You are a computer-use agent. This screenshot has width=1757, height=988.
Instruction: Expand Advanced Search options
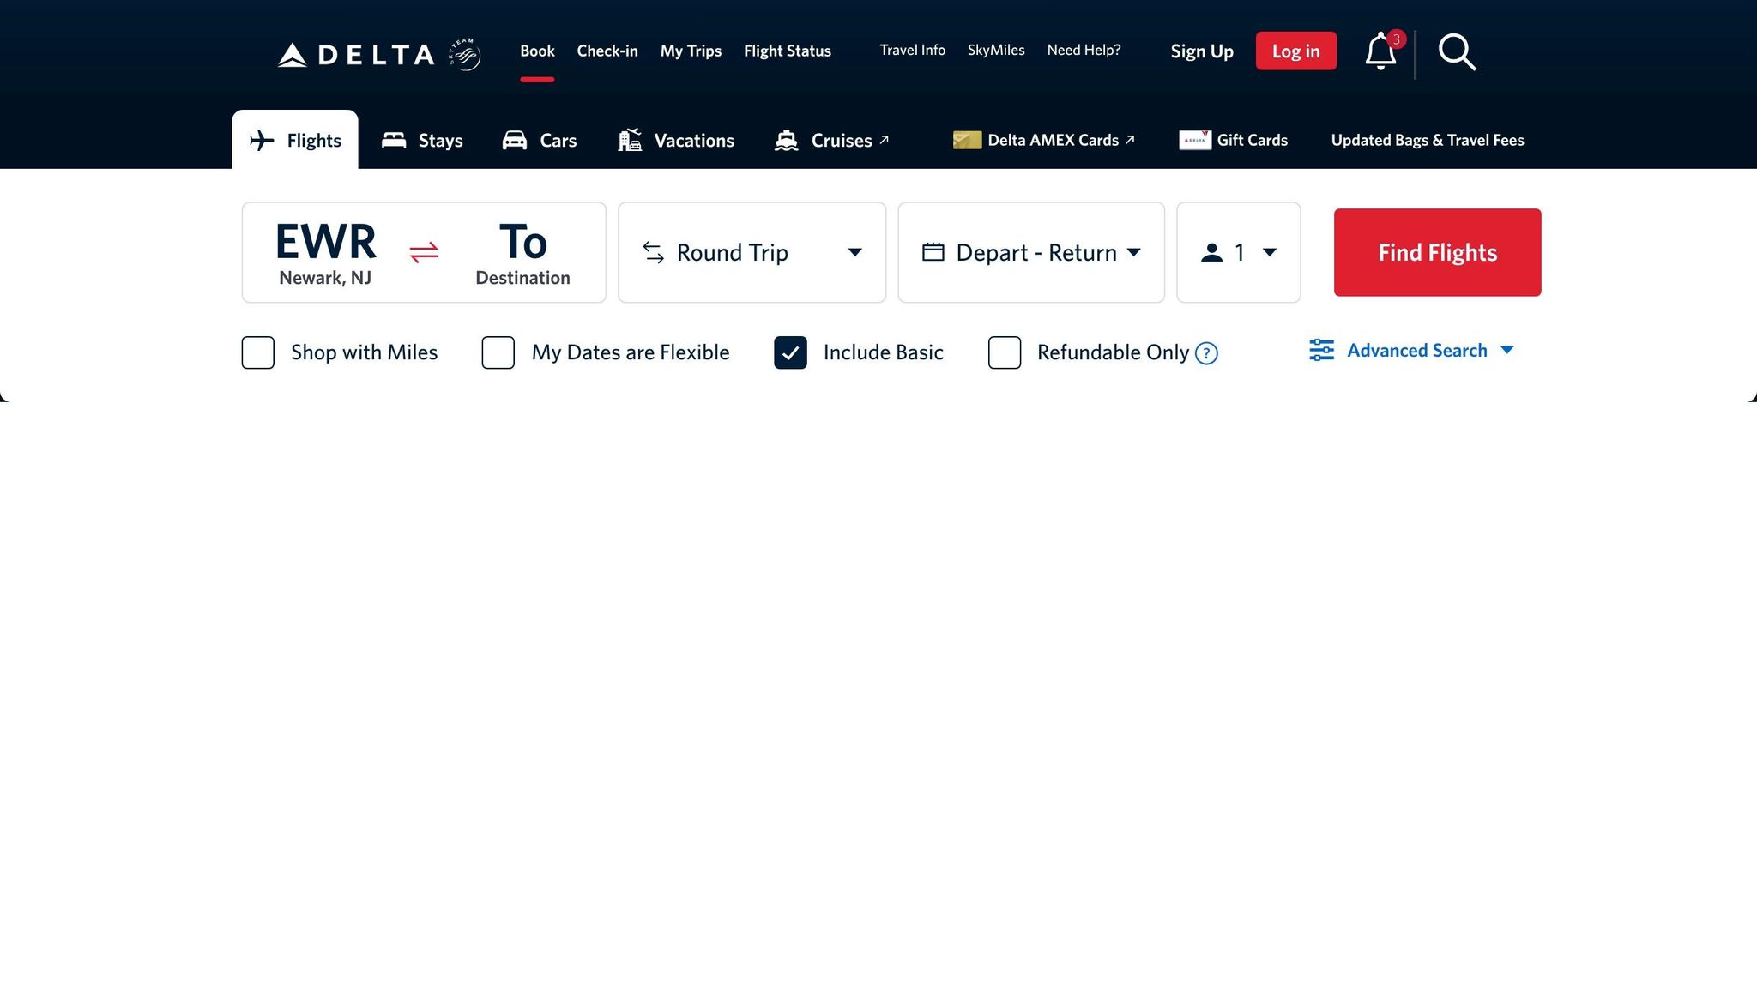click(1412, 350)
